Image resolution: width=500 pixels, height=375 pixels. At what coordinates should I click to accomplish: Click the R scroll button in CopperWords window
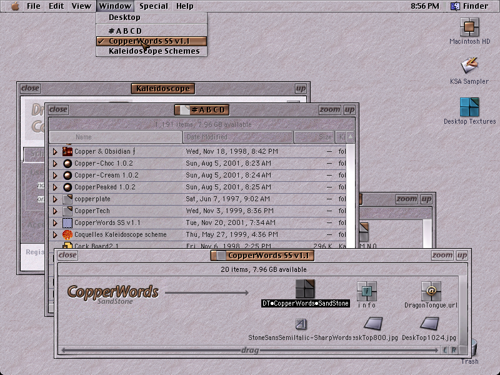coord(454,350)
